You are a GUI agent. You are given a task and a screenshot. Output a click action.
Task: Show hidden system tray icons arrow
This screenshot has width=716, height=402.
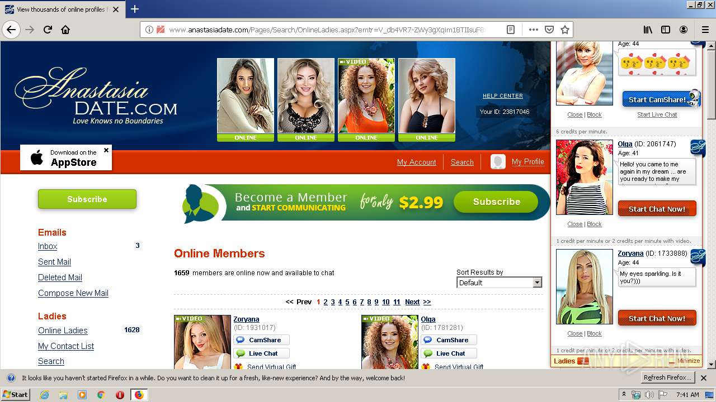click(x=624, y=395)
